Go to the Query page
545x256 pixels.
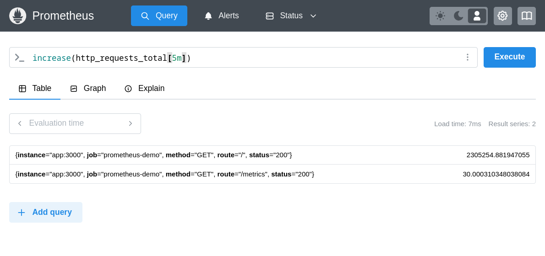[159, 16]
